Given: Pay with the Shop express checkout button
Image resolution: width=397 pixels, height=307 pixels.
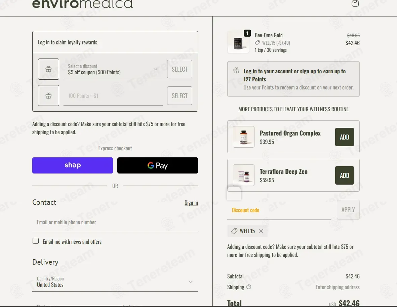Looking at the screenshot, I should click(x=72, y=165).
